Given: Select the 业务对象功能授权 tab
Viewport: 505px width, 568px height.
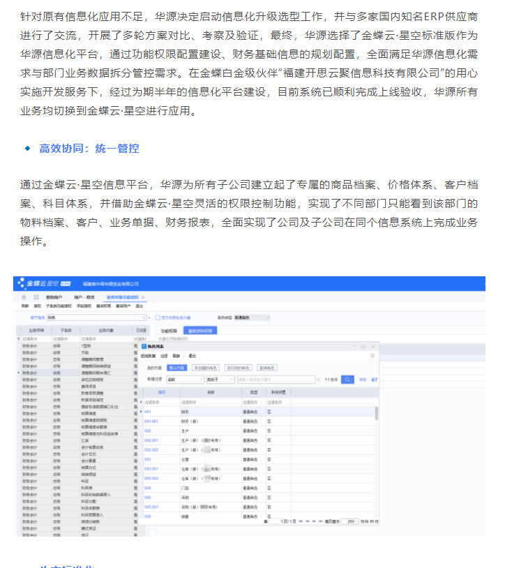Looking at the screenshot, I should (122, 297).
